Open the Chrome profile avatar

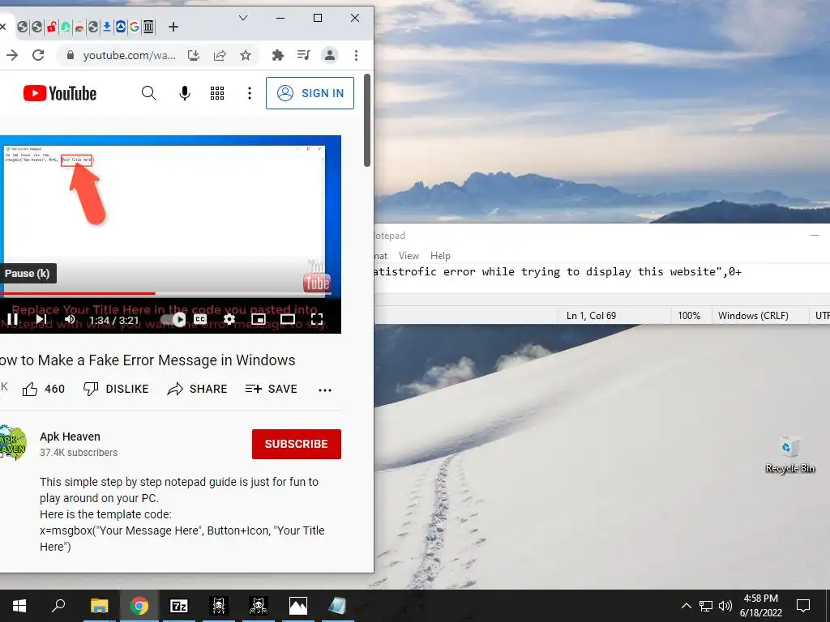(330, 55)
